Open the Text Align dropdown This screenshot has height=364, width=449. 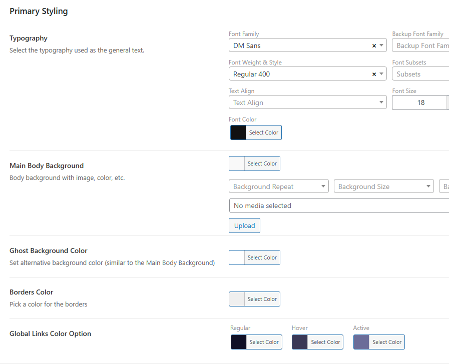pyautogui.click(x=307, y=102)
